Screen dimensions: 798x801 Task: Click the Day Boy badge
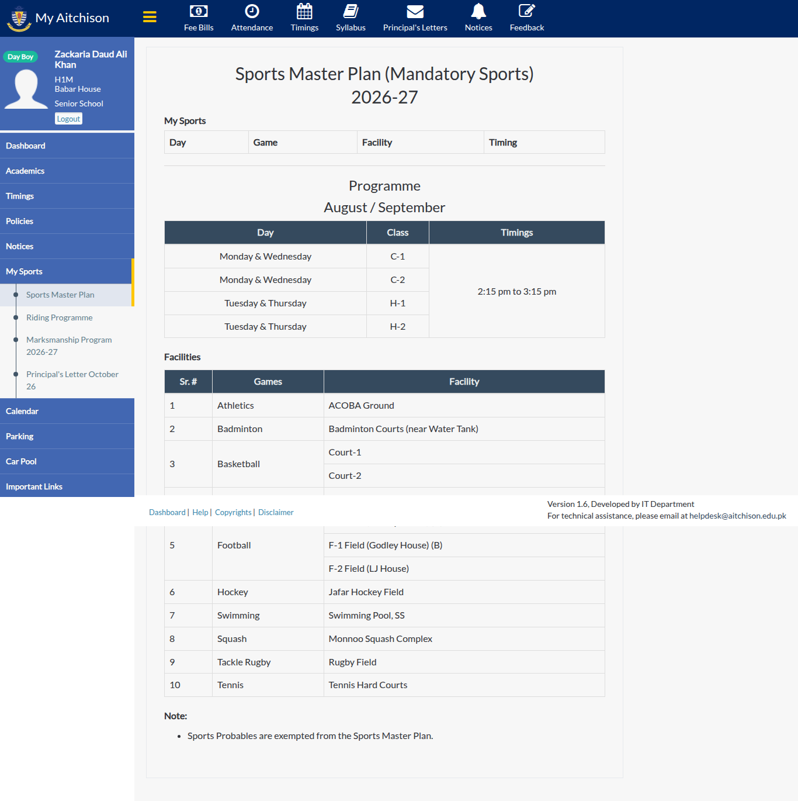click(x=20, y=57)
